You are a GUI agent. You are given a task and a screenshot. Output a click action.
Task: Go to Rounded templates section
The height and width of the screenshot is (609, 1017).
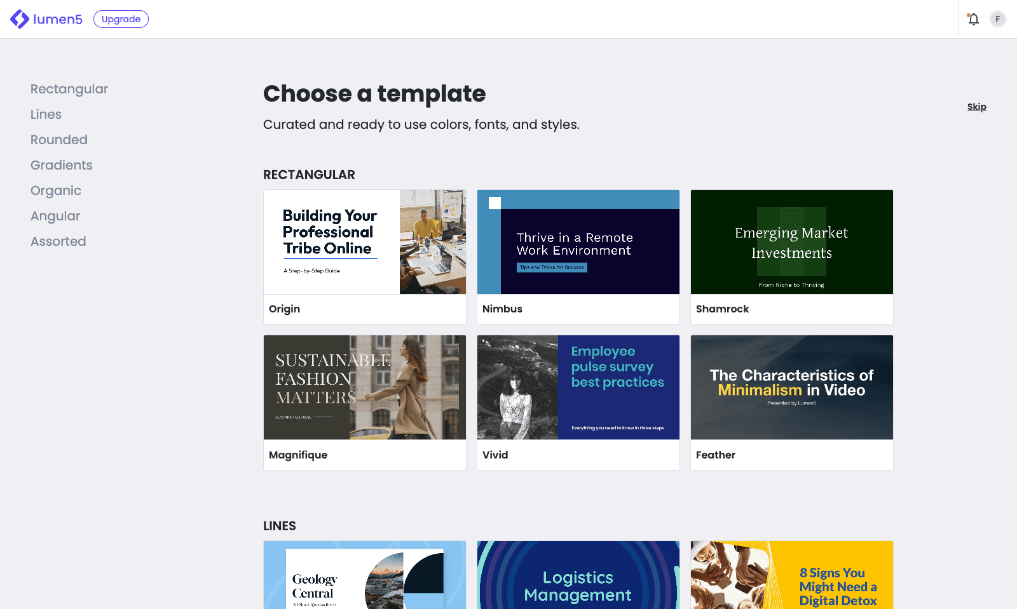pos(59,140)
